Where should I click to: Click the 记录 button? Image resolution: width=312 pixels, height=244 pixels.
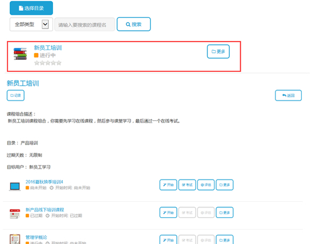[15, 95]
